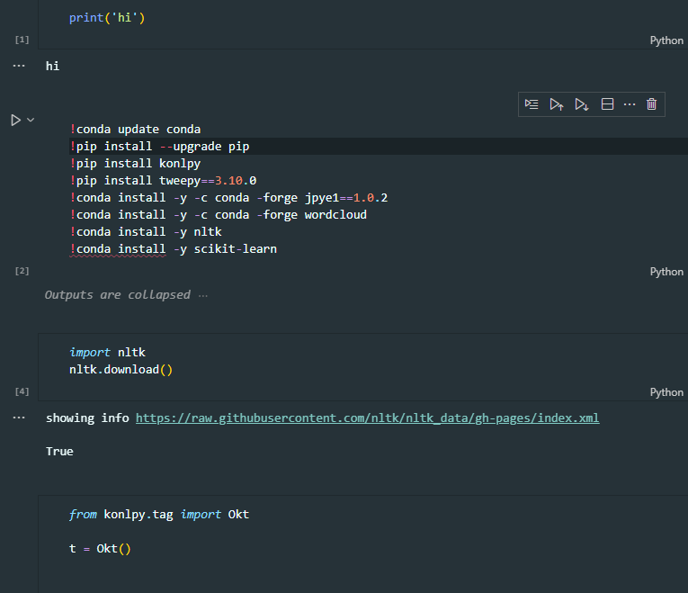Run the conda install cell

click(x=16, y=120)
